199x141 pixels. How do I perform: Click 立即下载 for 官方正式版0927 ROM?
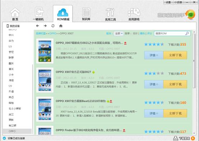175,84
